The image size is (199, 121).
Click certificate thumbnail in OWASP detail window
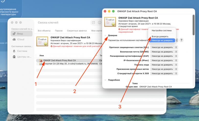110,22
